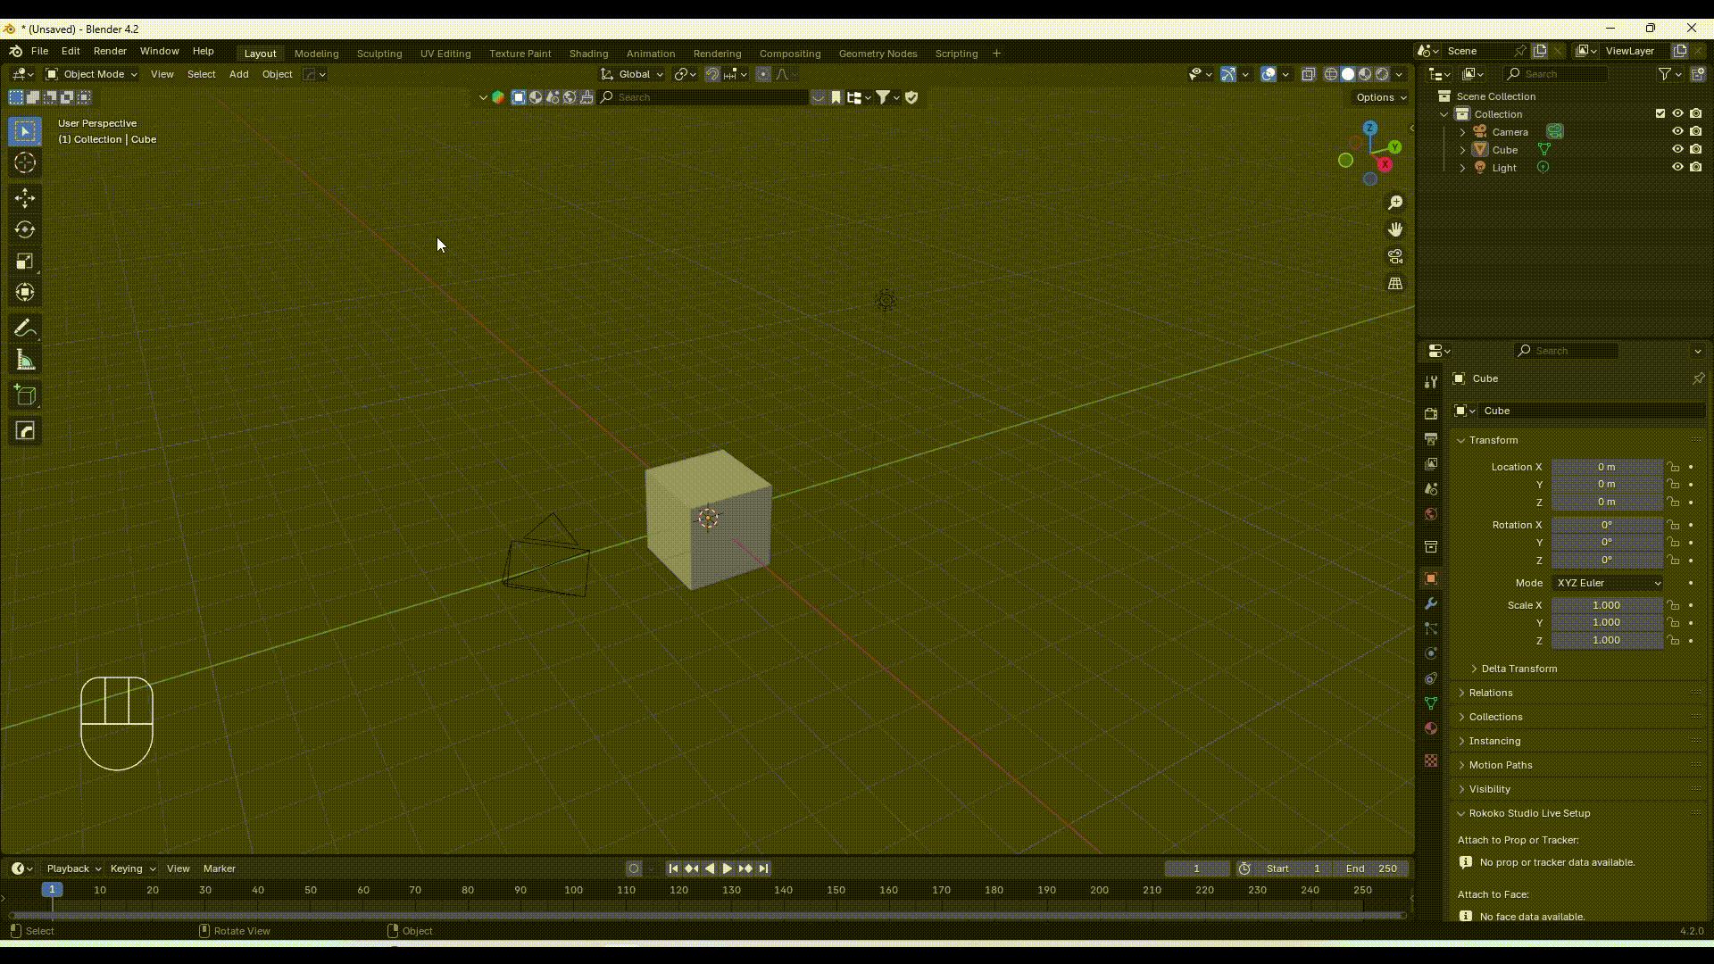The image size is (1714, 964).
Task: Open the Render menu
Action: pyautogui.click(x=110, y=51)
